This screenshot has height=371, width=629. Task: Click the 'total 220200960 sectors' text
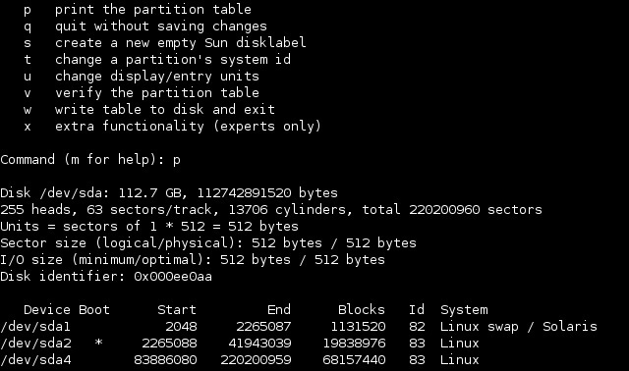point(452,209)
